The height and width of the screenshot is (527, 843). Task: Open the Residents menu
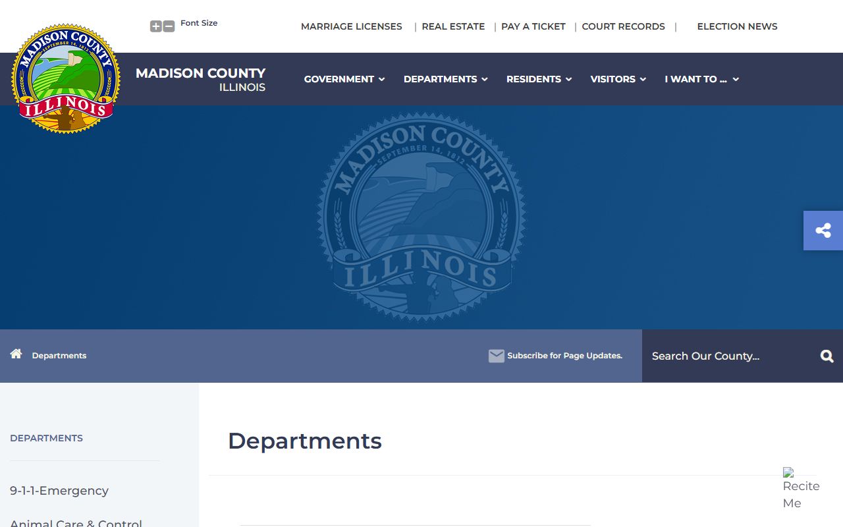(x=533, y=79)
